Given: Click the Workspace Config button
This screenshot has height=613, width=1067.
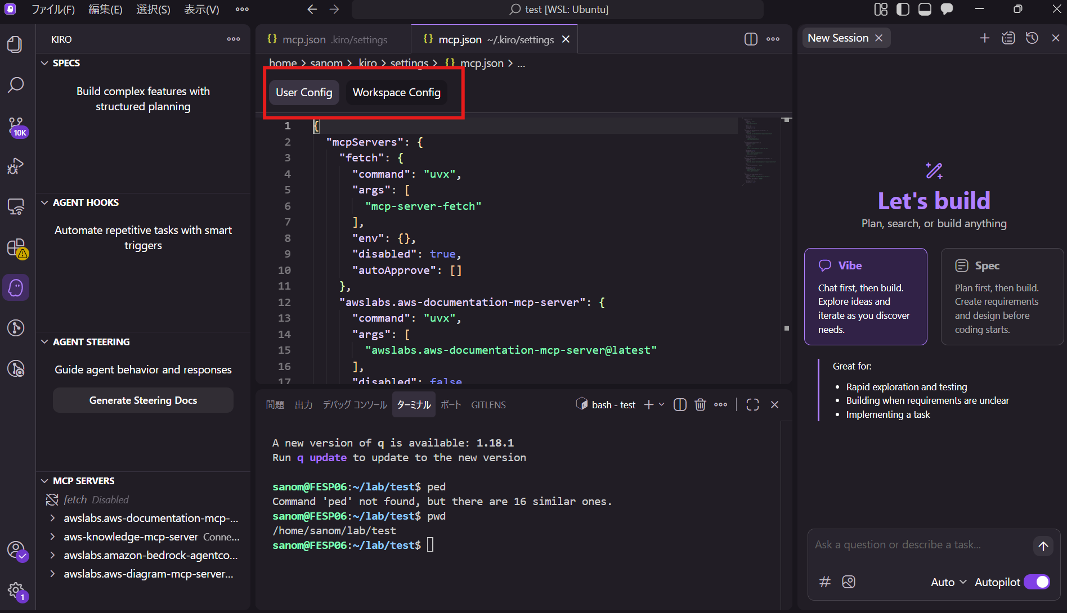Looking at the screenshot, I should (x=396, y=92).
